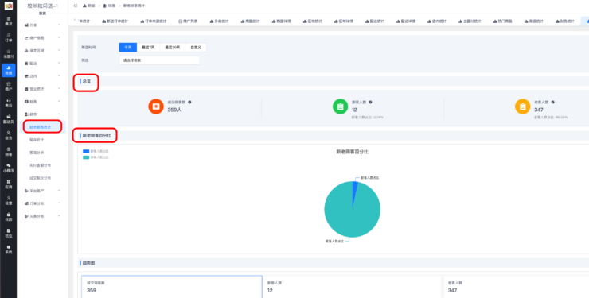This screenshot has height=298, width=589.
Task: Expand the 商户商圈 sidebar group
Action: [x=42, y=38]
